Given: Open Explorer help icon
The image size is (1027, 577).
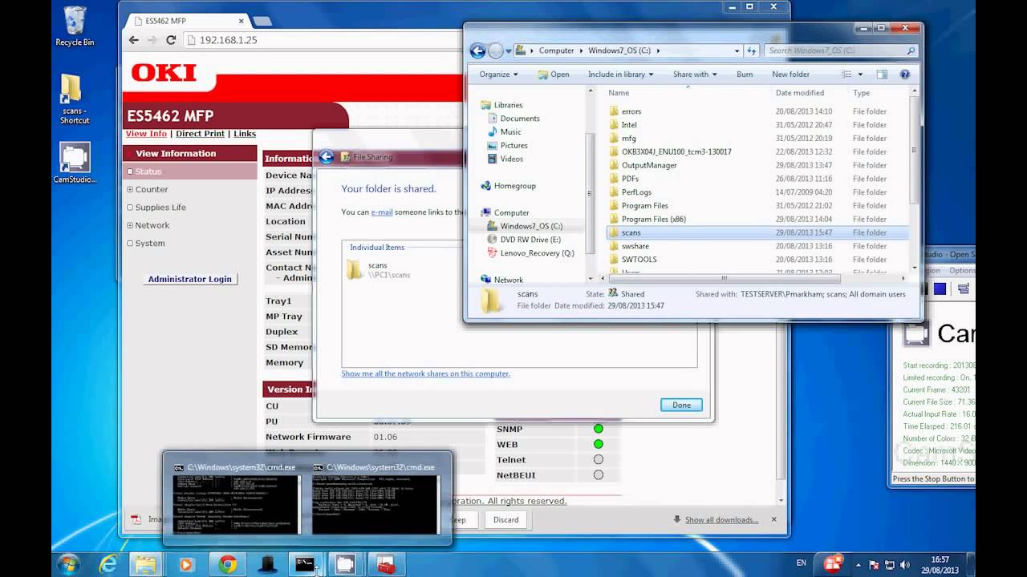Looking at the screenshot, I should 905,75.
